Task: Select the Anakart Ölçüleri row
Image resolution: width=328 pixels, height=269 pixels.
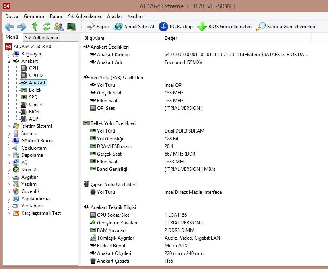Action: coord(204,253)
